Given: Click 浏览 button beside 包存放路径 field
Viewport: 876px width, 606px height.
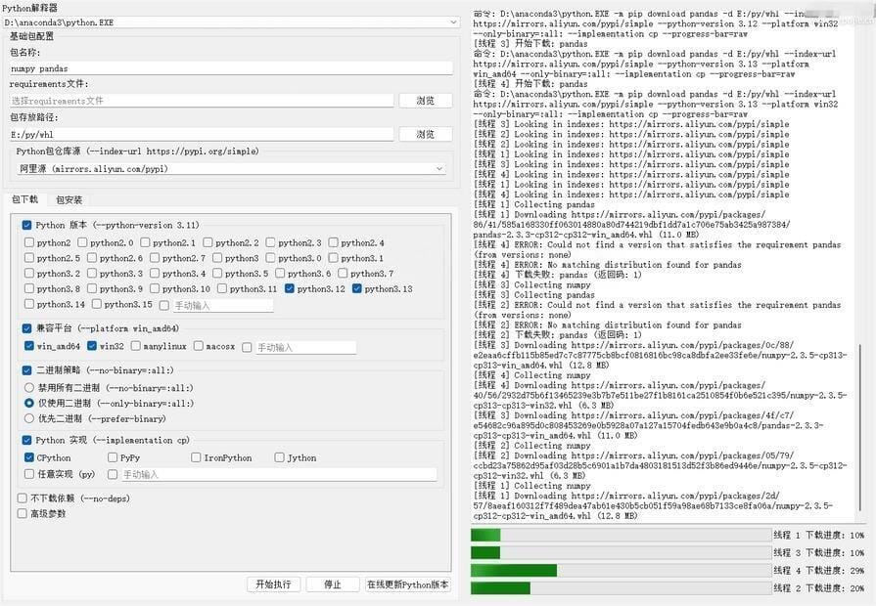Looking at the screenshot, I should (x=425, y=135).
